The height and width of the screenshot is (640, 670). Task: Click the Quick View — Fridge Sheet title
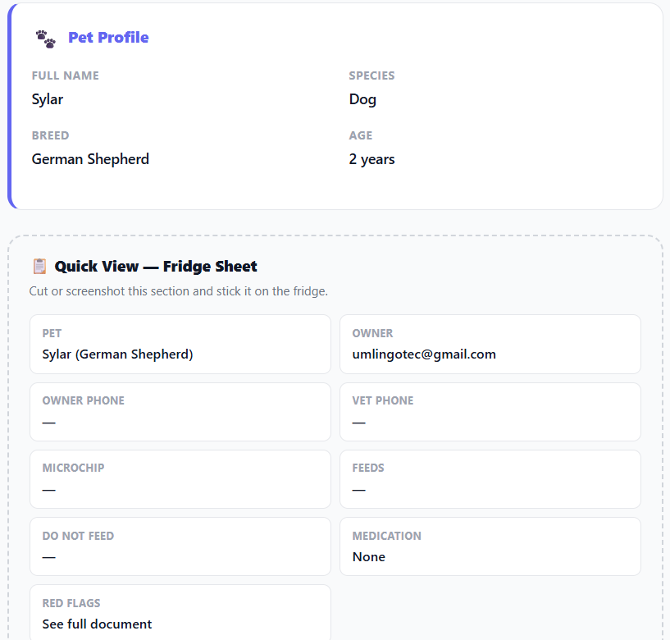click(x=156, y=267)
